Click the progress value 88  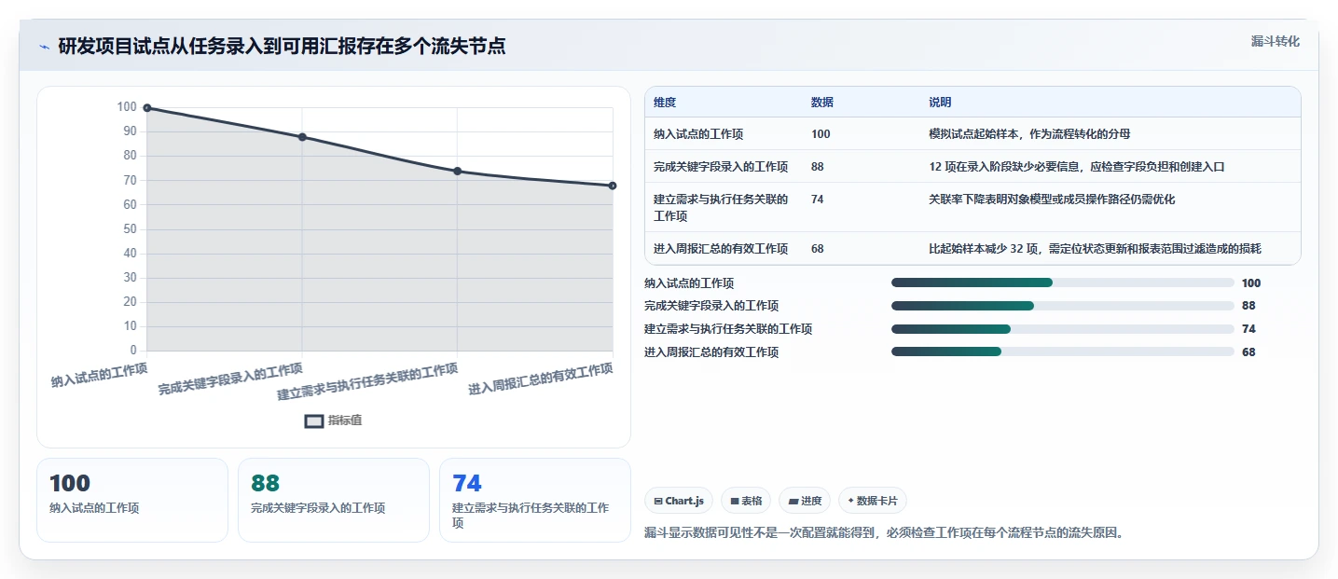1248,306
